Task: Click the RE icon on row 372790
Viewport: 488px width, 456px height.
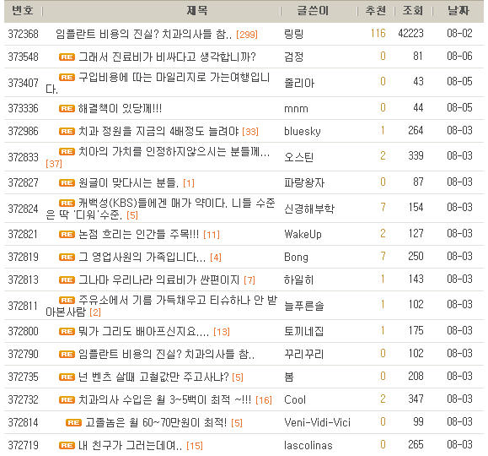Action: (67, 354)
